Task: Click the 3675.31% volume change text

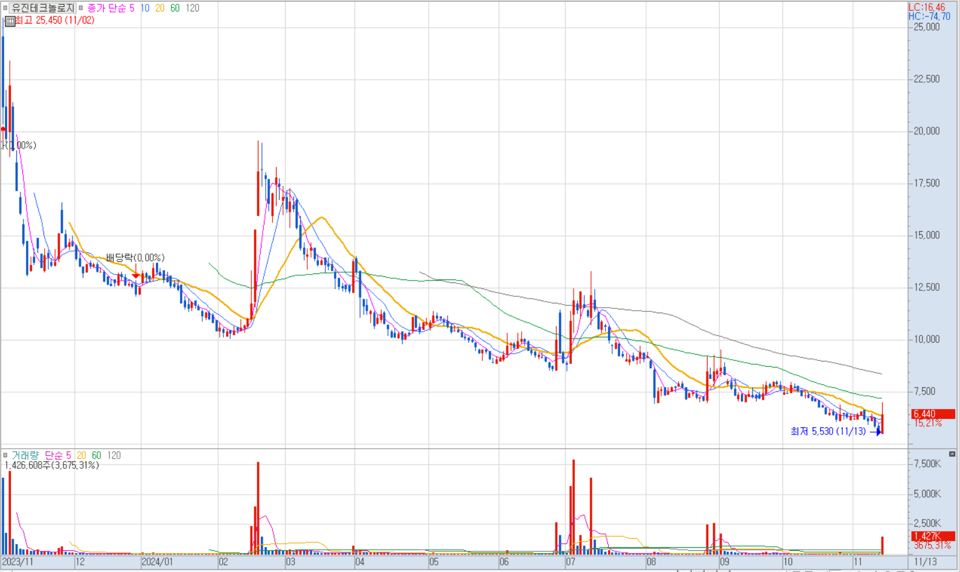Action: 932,545
